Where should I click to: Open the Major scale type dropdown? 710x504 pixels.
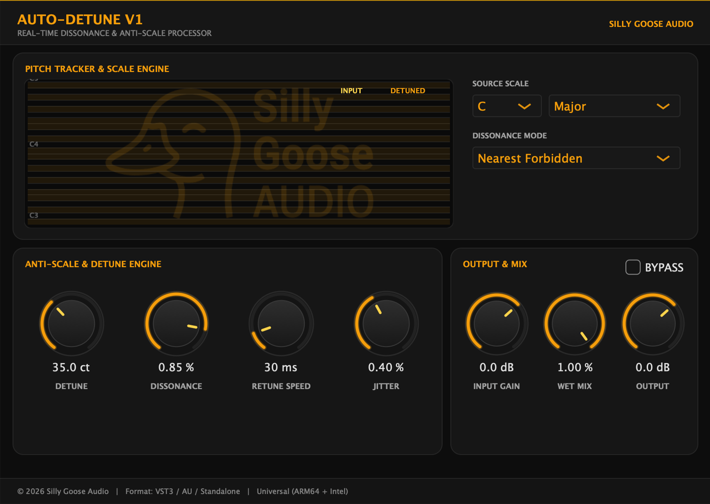614,106
